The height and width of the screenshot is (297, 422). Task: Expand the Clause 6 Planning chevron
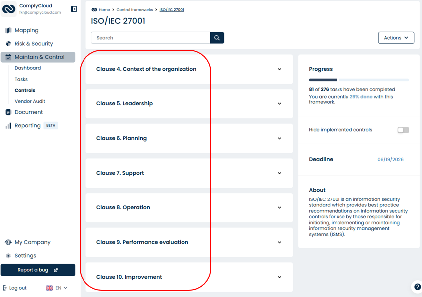pos(279,139)
